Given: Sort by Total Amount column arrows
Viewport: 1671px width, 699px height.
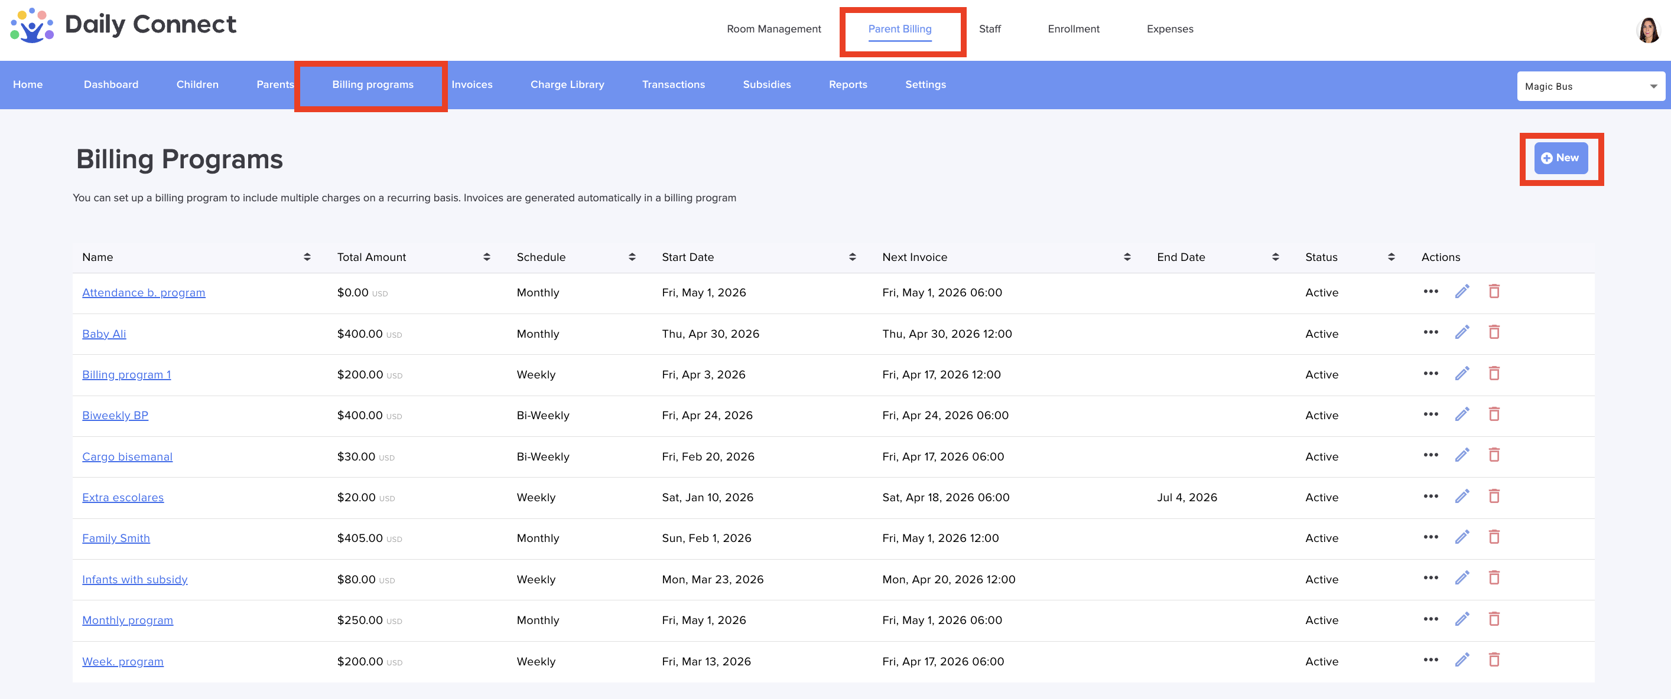Looking at the screenshot, I should point(486,257).
